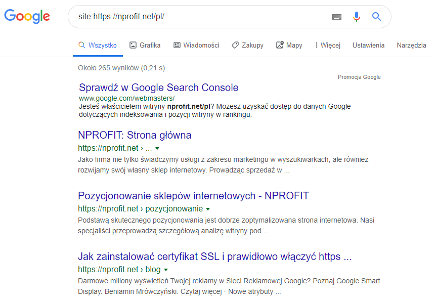Viewport: 435px width, 302px height.
Task: Select the Wszystko results tab
Action: [x=98, y=45]
